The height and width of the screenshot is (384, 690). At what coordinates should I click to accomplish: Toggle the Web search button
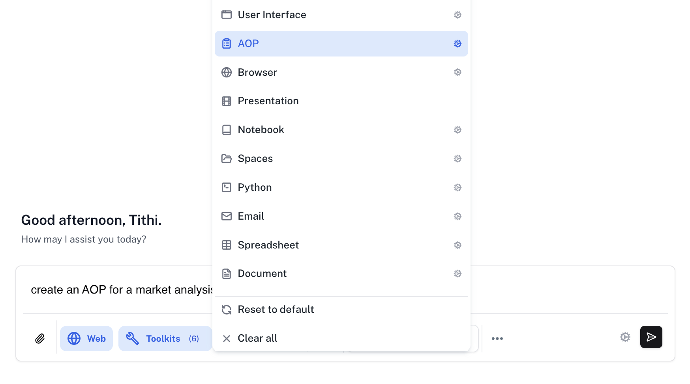tap(86, 339)
